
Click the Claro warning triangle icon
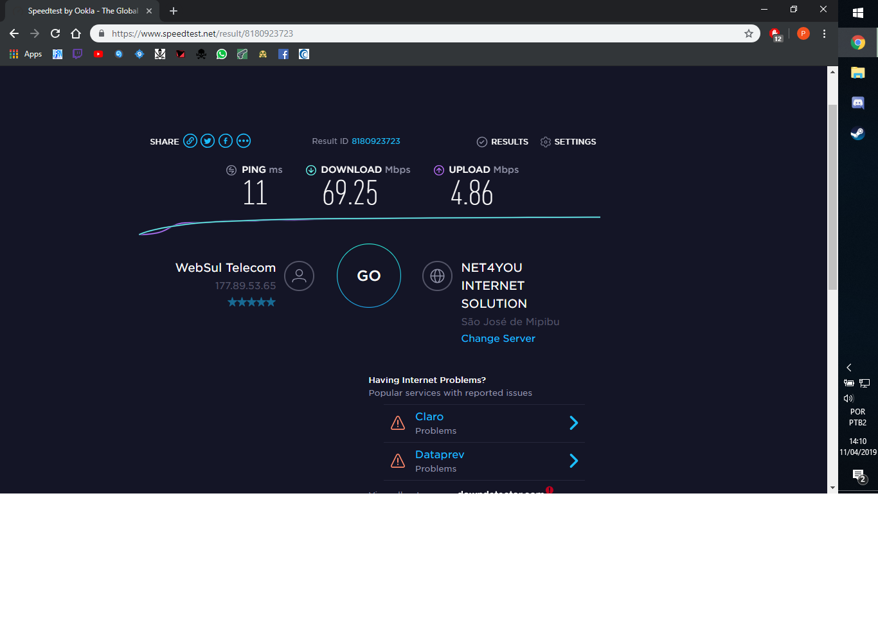(398, 423)
